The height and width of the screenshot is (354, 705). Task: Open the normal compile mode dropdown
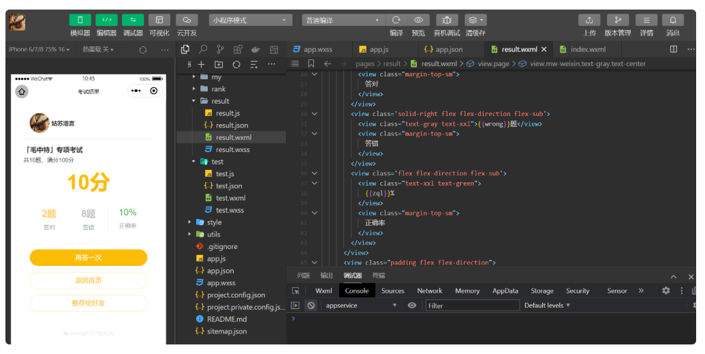coord(343,20)
